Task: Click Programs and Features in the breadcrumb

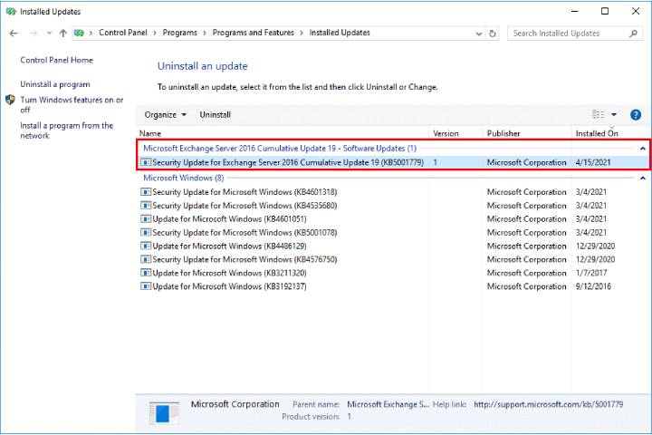Action: pos(254,33)
